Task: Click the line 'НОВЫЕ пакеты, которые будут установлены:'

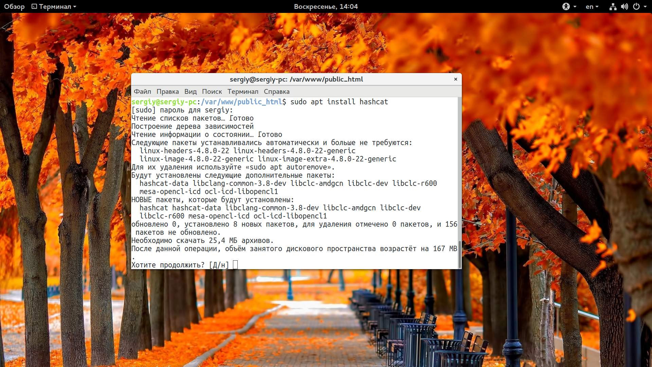Action: pos(213,199)
